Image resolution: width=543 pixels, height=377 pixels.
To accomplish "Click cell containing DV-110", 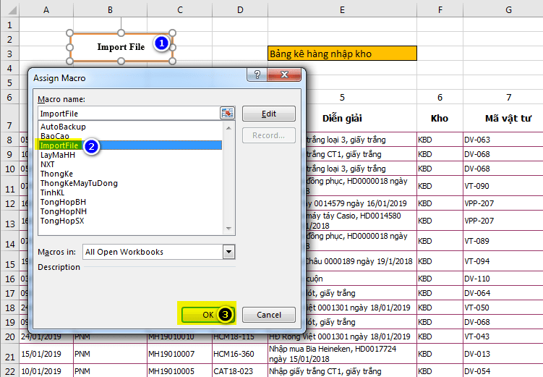I will [x=503, y=279].
